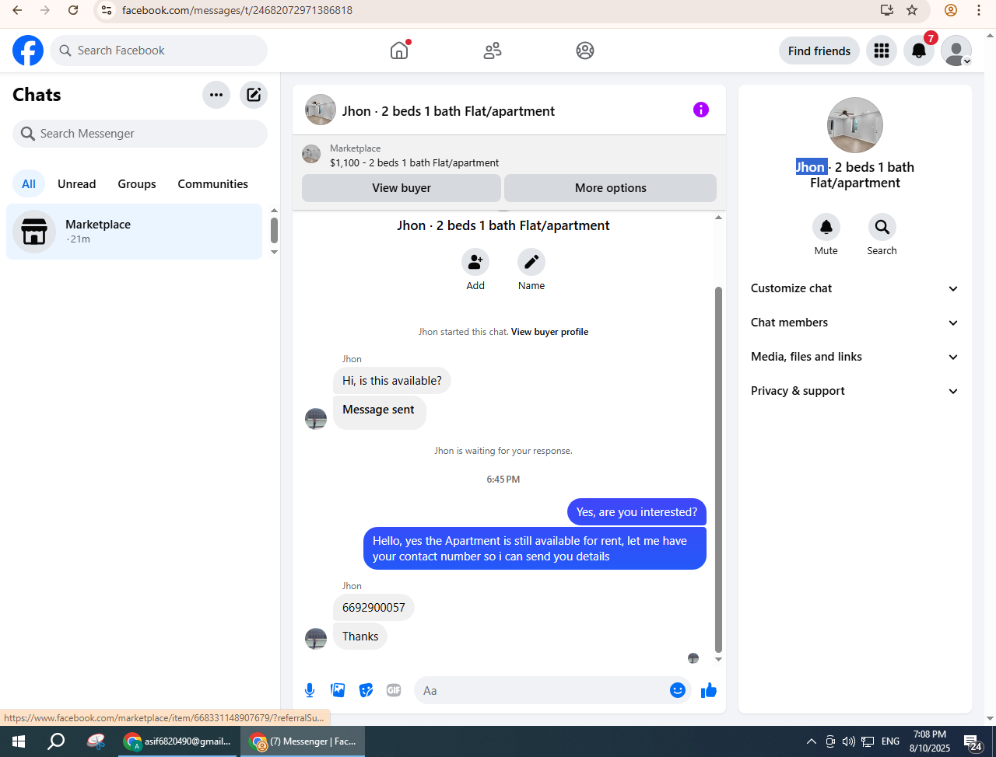996x757 pixels.
Task: Expand the Chat members section
Action: 855,323
